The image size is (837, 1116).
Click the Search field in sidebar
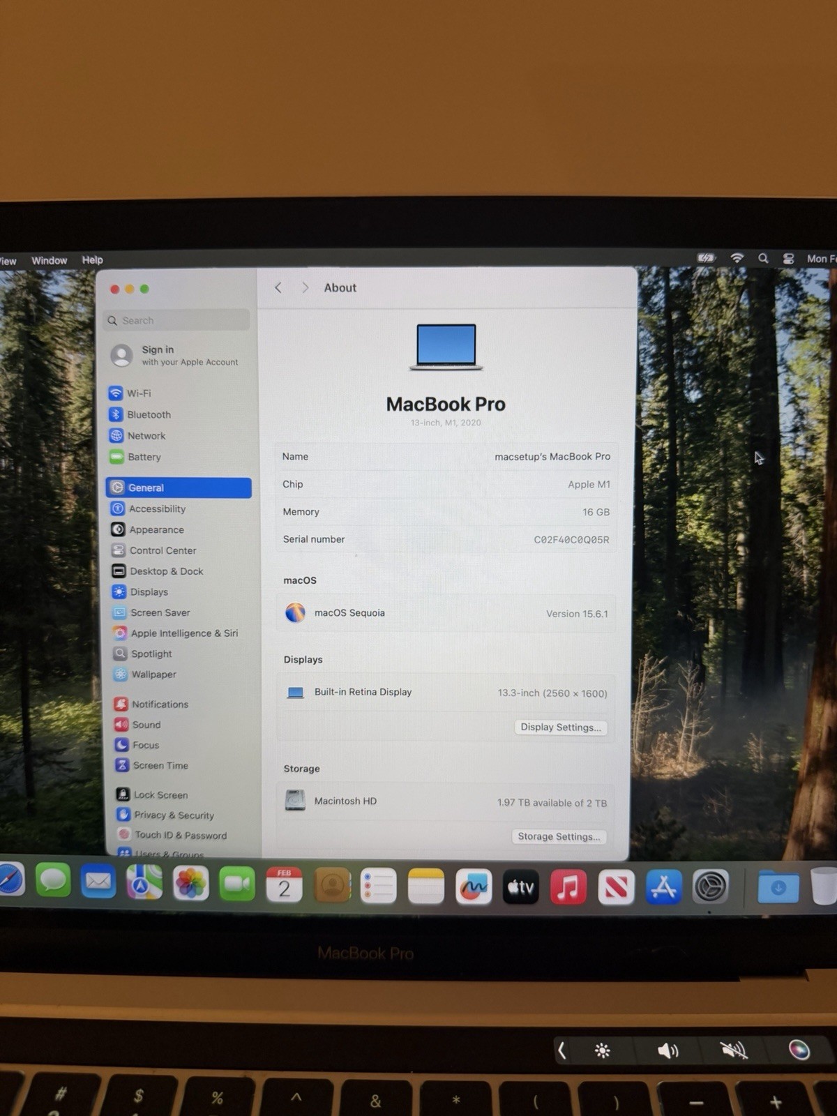tap(177, 320)
